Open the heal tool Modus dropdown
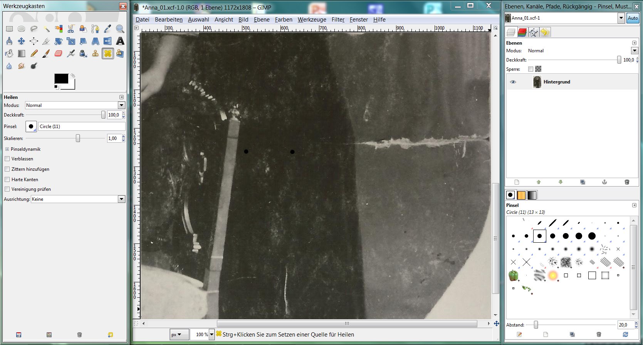Screen dimensions: 643x345 pyautogui.click(x=121, y=105)
